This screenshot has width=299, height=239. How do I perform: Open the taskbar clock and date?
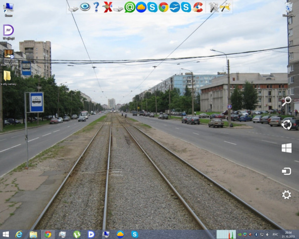289,234
